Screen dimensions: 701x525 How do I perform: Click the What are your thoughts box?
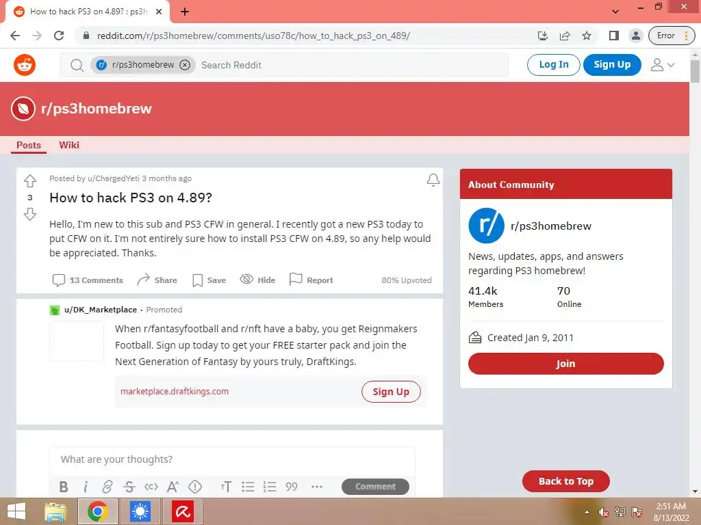click(232, 460)
